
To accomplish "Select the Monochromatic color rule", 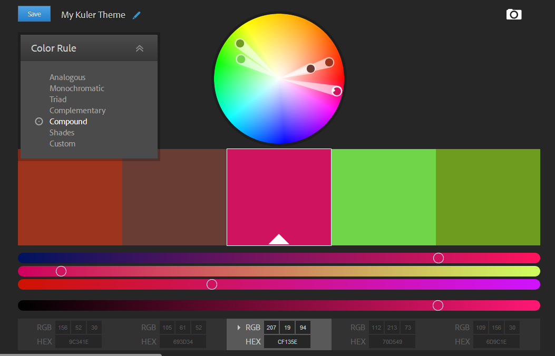I will 77,88.
